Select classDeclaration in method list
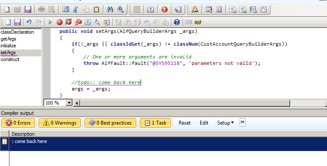This screenshot has height=166, width=327. (x=17, y=32)
